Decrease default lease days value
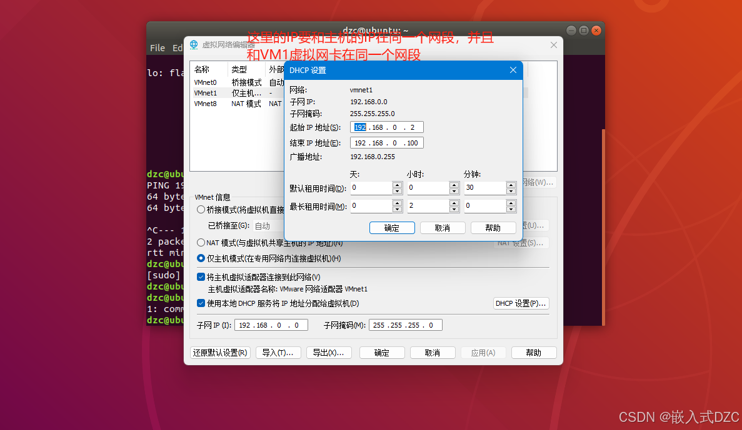This screenshot has height=430, width=742. coord(398,191)
